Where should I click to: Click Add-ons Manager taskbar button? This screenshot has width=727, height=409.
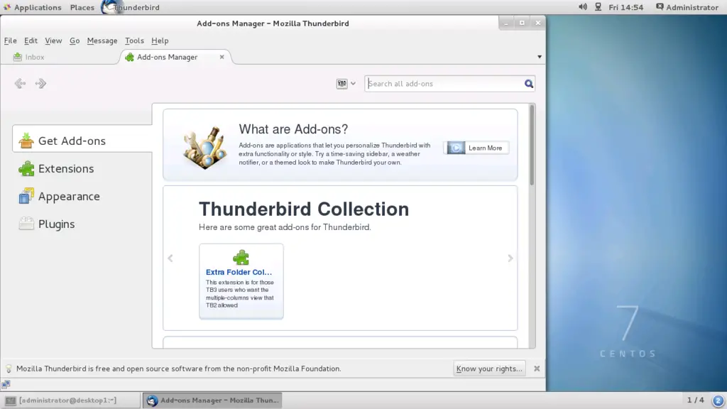coord(212,400)
